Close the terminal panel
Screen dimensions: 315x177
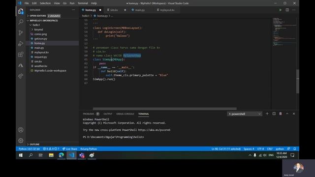[x=294, y=114]
